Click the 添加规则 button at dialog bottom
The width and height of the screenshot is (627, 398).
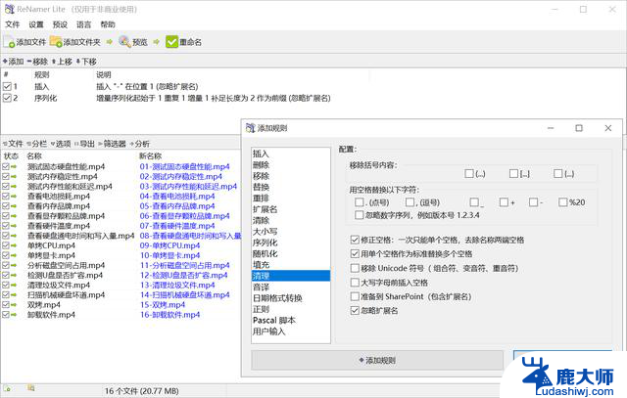[377, 360]
